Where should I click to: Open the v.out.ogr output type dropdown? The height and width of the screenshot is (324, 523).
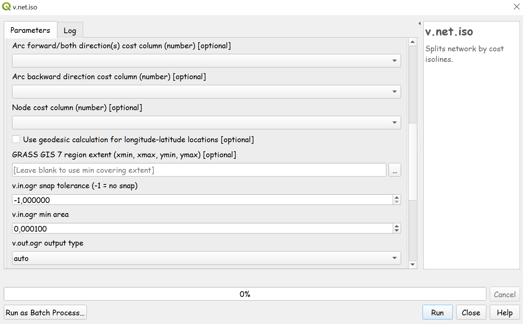point(206,258)
